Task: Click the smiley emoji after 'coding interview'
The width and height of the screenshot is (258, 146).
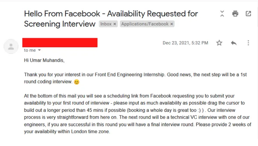Action: pyautogui.click(x=76, y=82)
